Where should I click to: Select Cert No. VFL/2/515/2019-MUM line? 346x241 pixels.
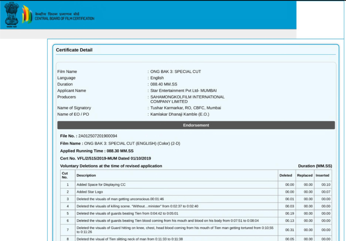coord(105,158)
